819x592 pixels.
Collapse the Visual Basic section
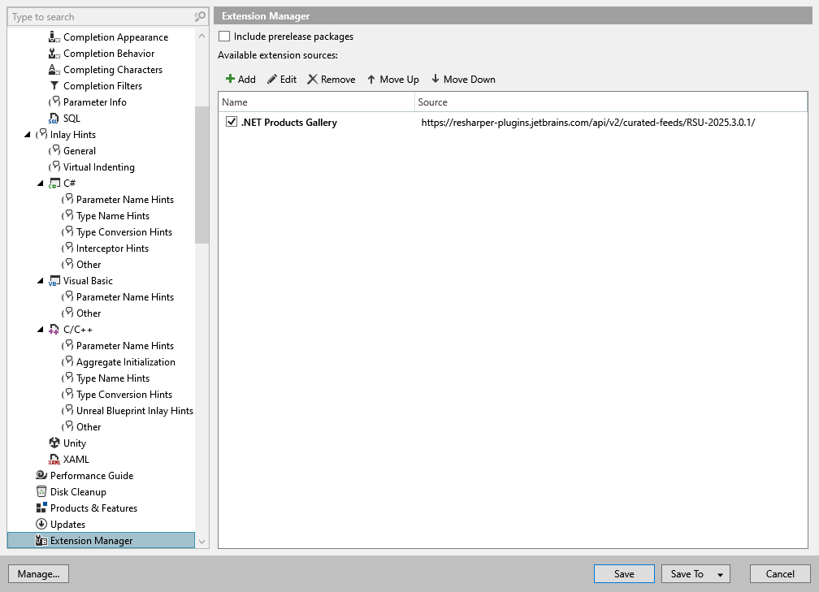click(41, 280)
